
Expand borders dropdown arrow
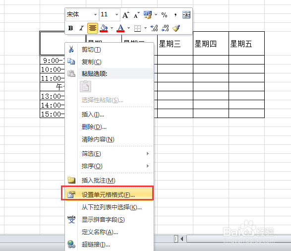point(146,28)
